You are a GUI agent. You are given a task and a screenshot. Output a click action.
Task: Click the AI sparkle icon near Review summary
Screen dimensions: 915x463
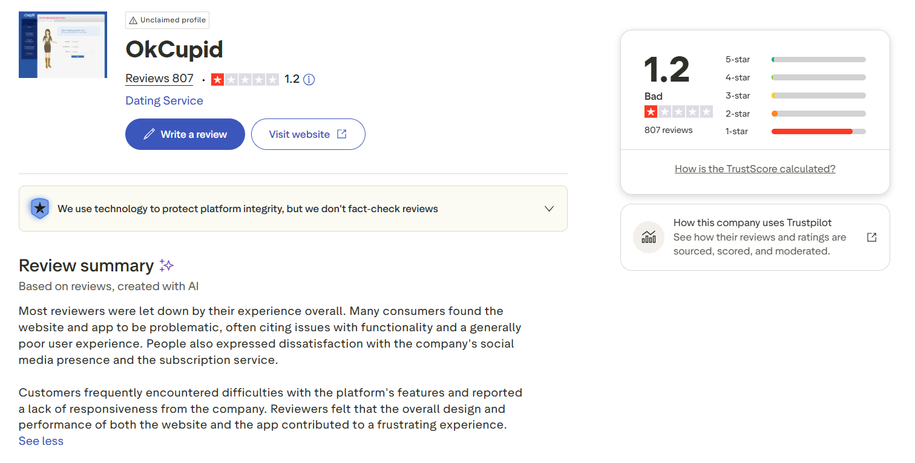point(166,265)
